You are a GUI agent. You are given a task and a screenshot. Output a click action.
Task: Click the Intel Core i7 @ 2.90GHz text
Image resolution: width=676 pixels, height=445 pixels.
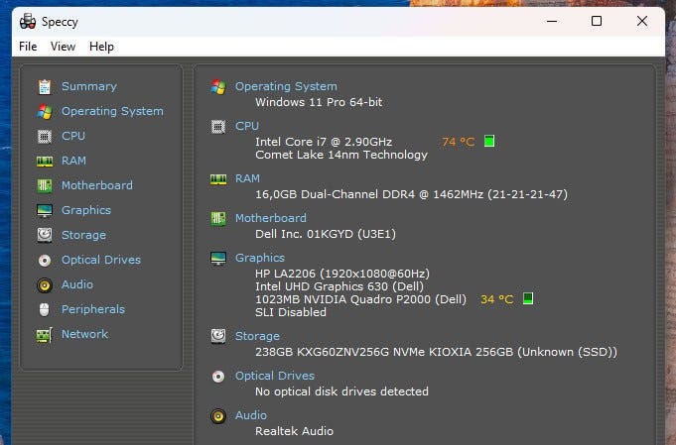[324, 142]
